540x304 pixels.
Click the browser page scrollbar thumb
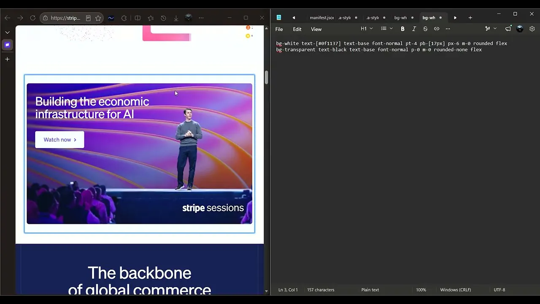click(x=266, y=78)
